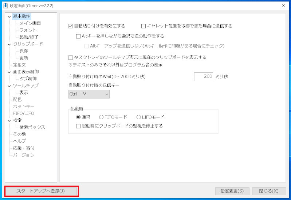Collapse the ツールチップ tree node
Screen dimensions: 291x200
pos(9,86)
